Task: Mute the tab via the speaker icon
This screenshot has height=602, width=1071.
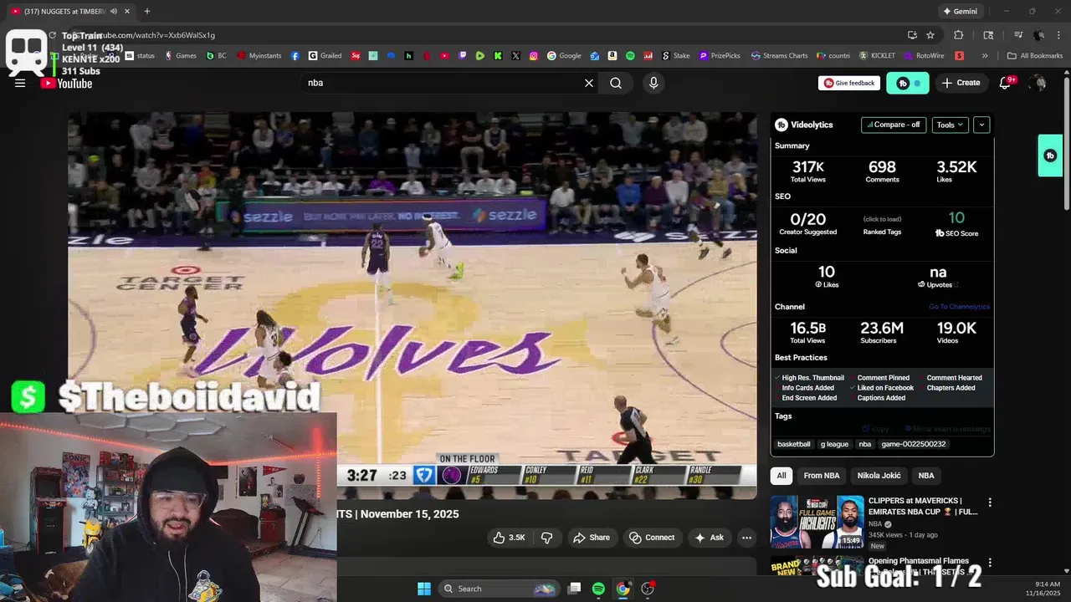Action: 114,12
